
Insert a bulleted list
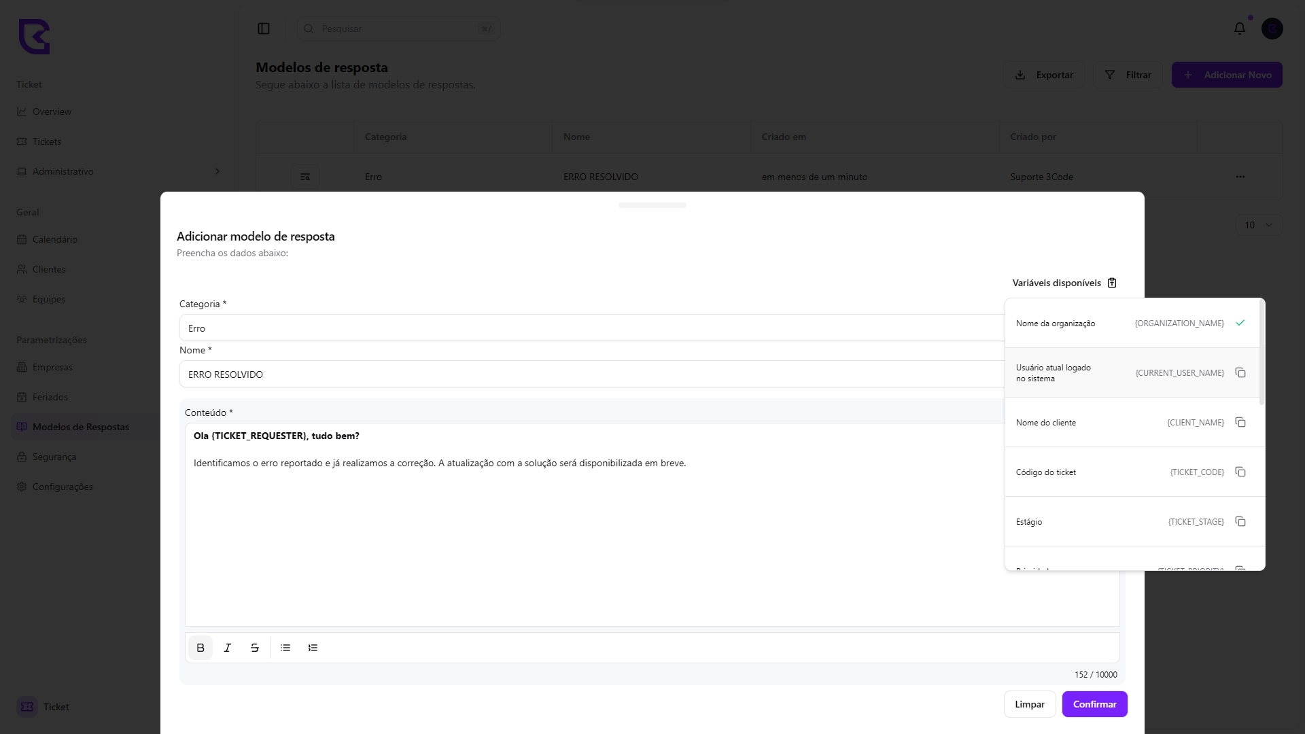(285, 648)
